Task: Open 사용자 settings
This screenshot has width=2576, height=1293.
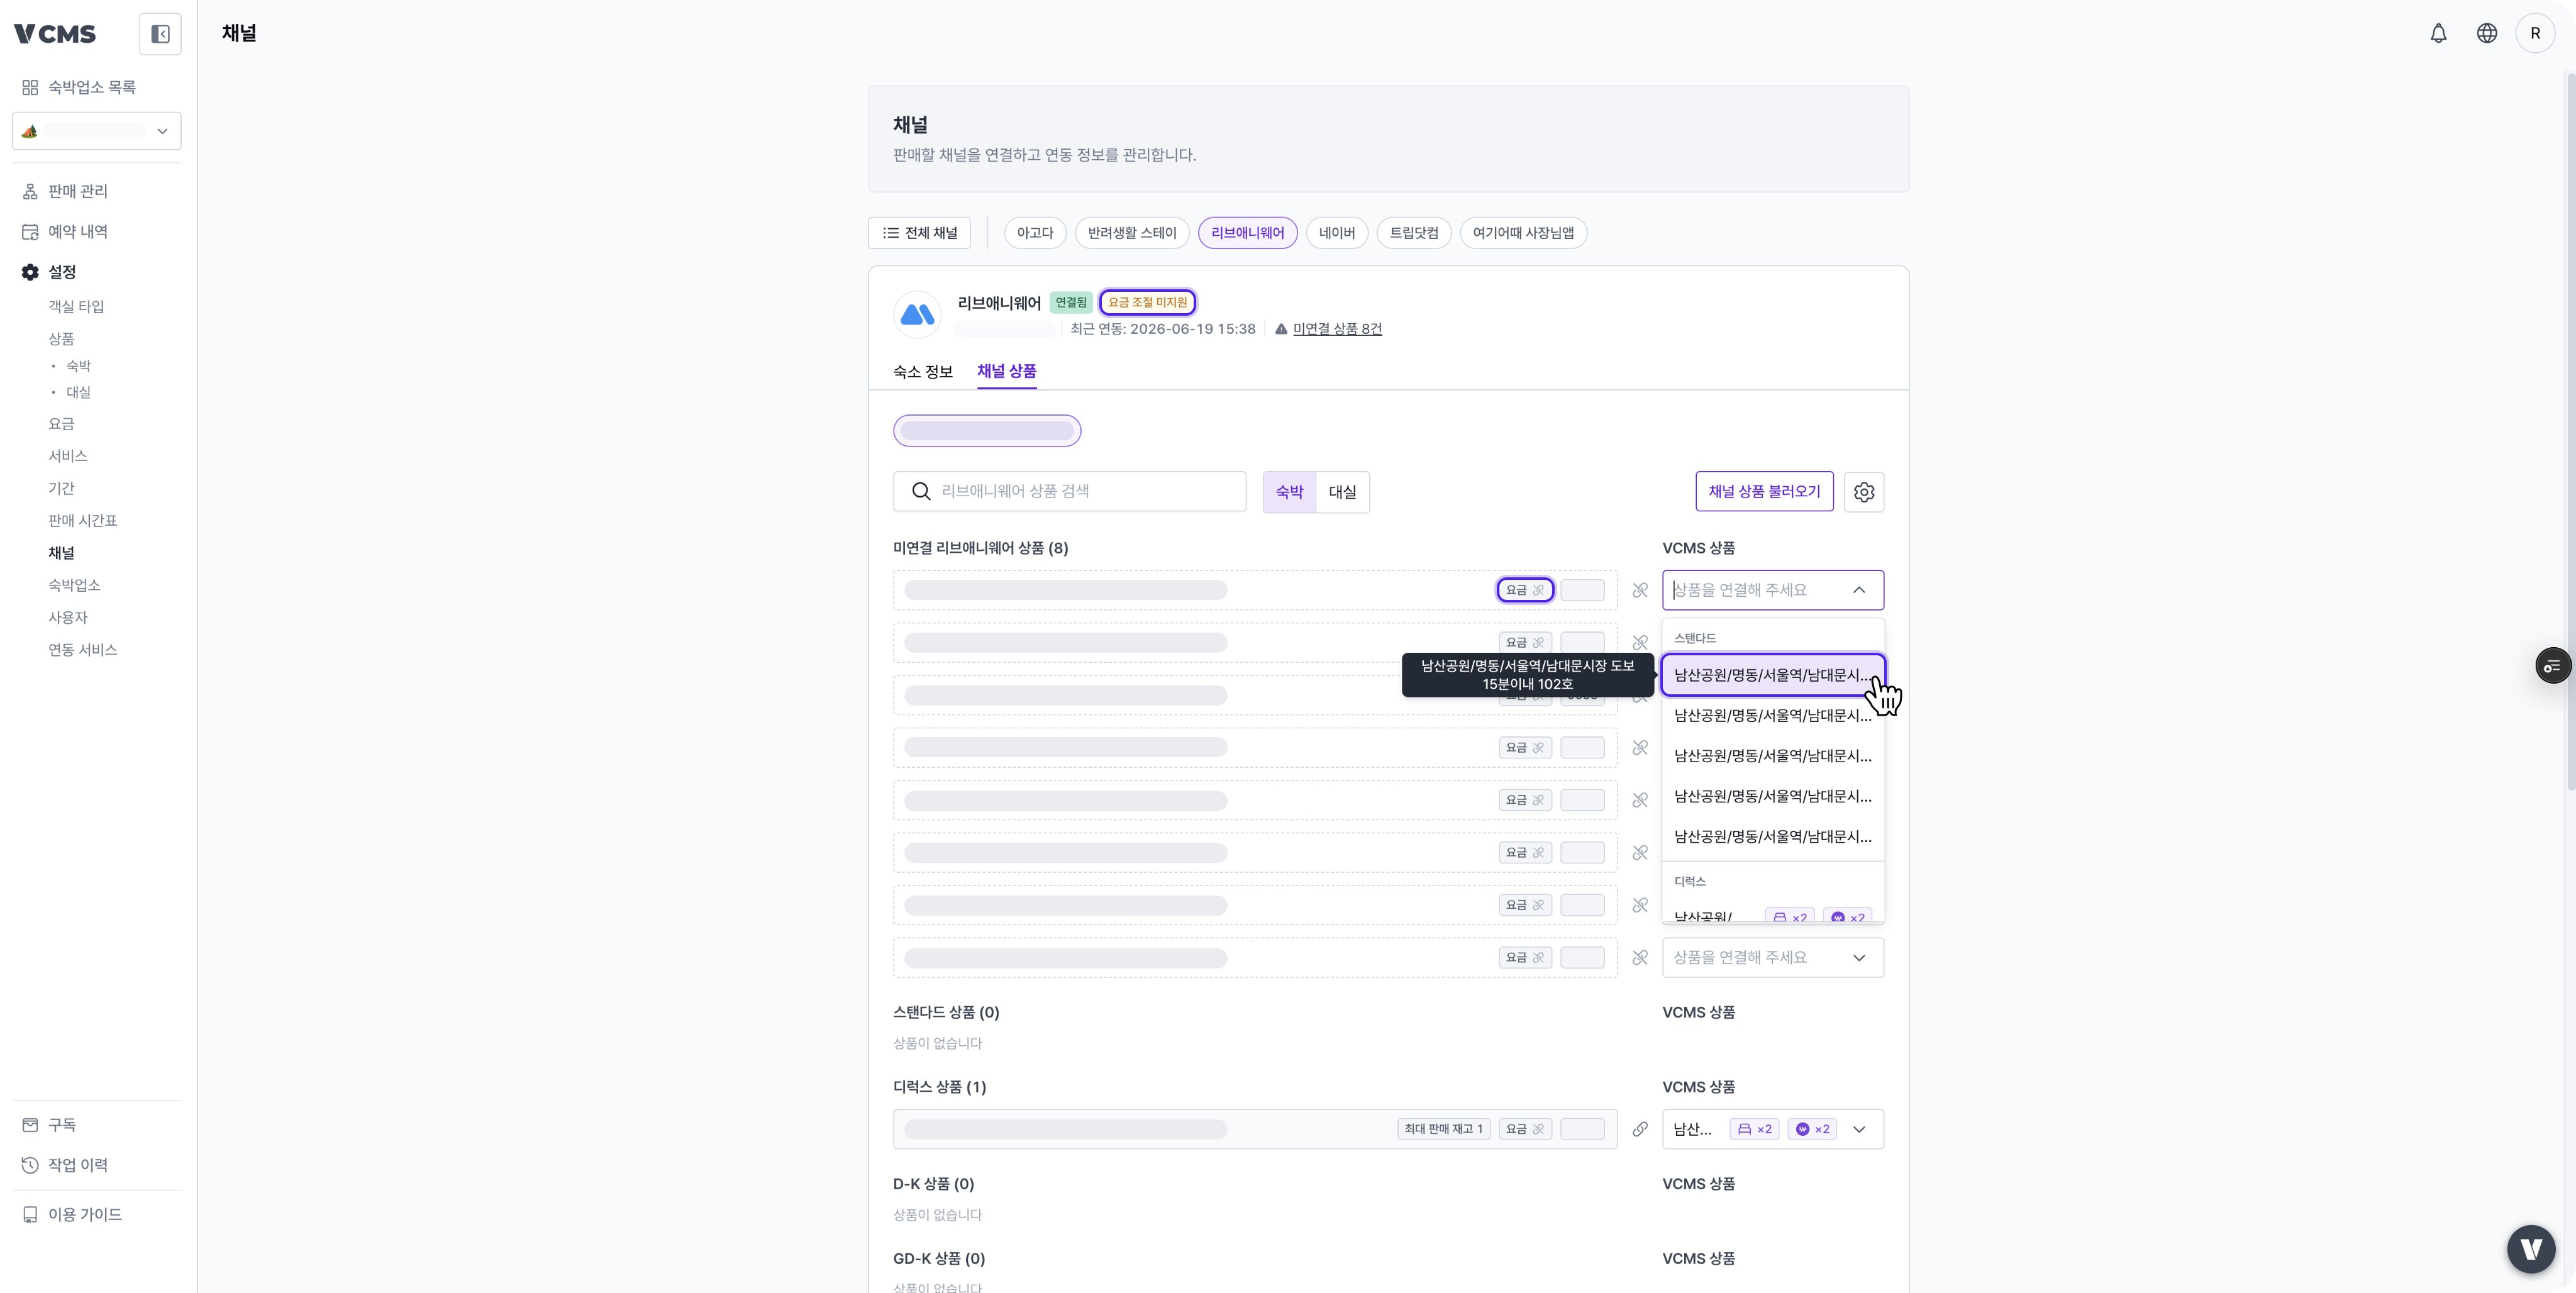Action: (68, 618)
